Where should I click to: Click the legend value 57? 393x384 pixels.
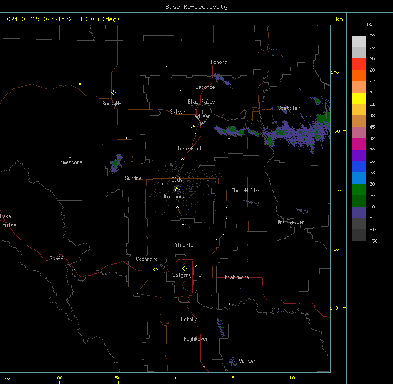(x=372, y=81)
